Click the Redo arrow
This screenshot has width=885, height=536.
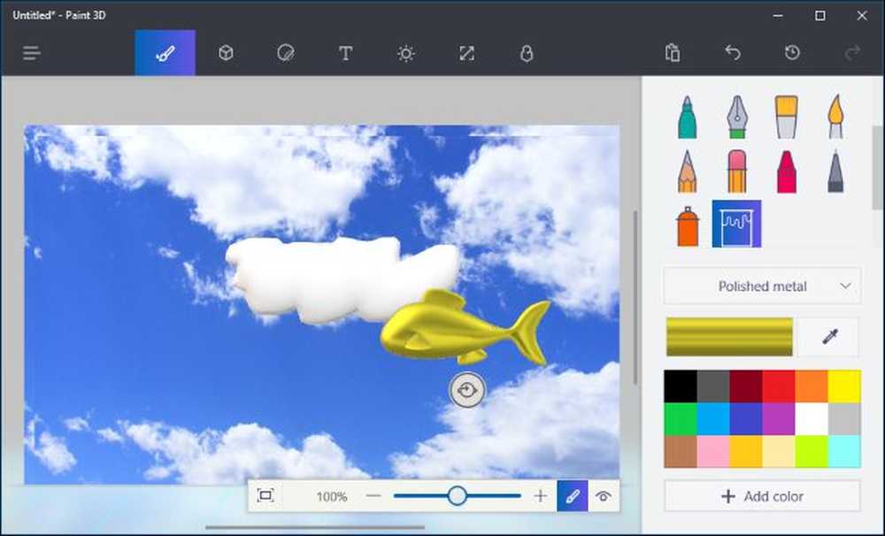(x=852, y=52)
